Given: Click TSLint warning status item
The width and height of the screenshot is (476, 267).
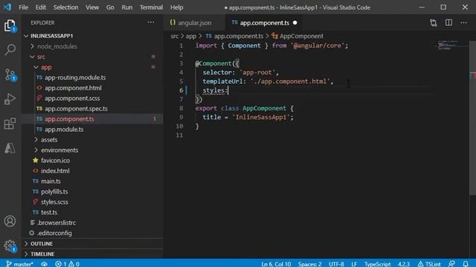Looking at the screenshot, I should [429, 264].
